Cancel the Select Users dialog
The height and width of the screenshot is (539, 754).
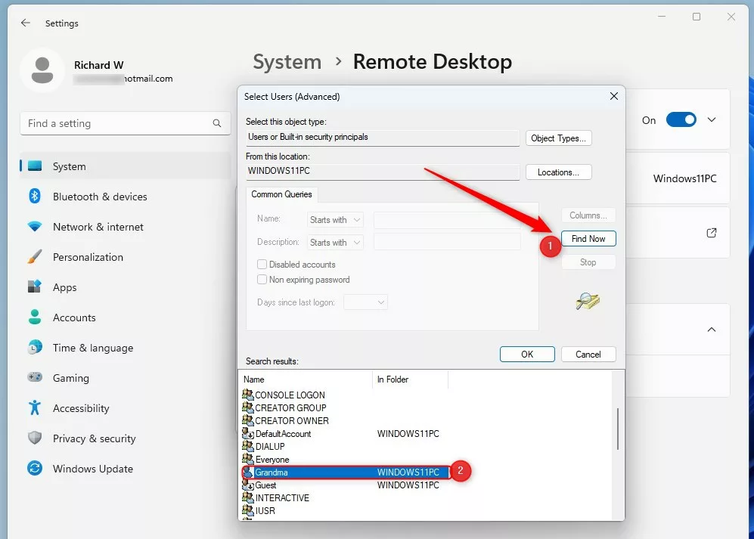pyautogui.click(x=588, y=355)
